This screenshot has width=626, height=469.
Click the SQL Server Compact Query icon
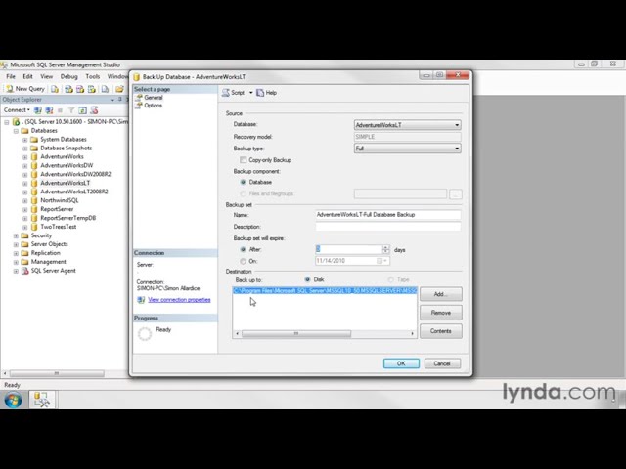point(105,89)
